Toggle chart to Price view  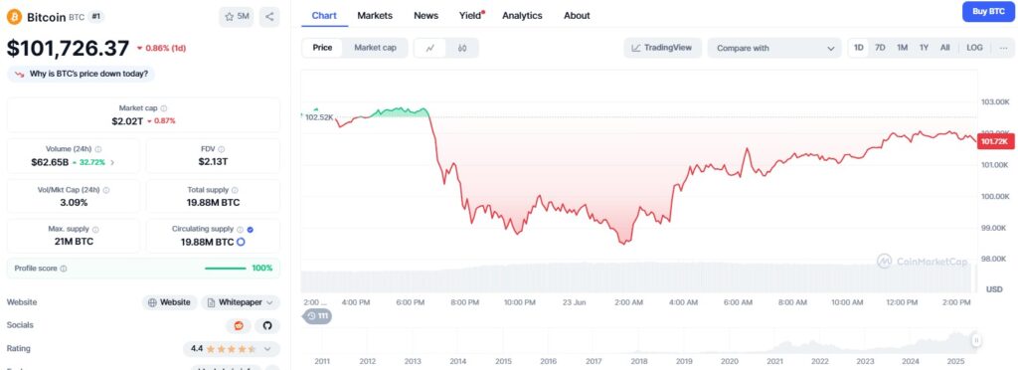point(323,48)
